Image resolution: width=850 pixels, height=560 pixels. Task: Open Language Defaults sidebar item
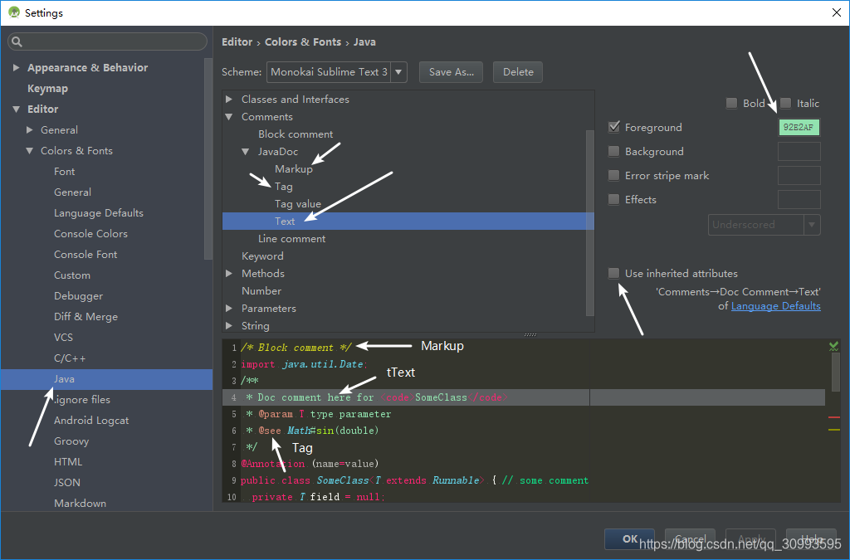(99, 213)
